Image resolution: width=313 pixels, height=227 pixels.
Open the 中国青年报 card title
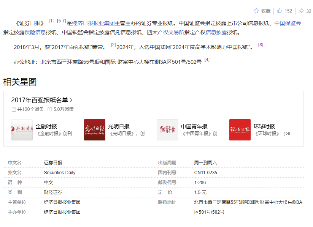194,126
